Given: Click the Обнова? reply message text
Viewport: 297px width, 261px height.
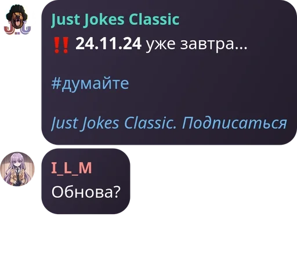Looking at the screenshot, I should (x=86, y=192).
